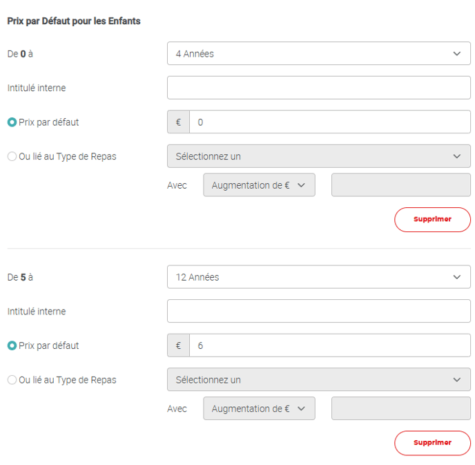The width and height of the screenshot is (475, 465).
Task: Open 'Augmentation de €' dropdown for ages 5-12
Action: coord(259,408)
